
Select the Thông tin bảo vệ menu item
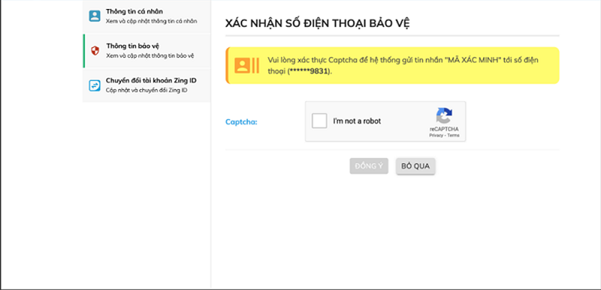tap(146, 51)
